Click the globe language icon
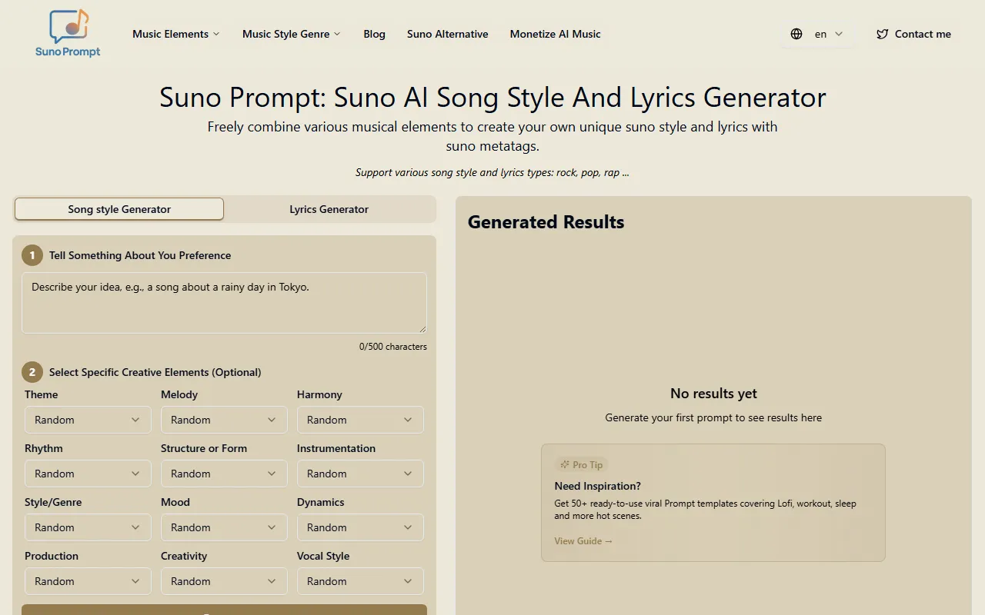 pyautogui.click(x=796, y=34)
